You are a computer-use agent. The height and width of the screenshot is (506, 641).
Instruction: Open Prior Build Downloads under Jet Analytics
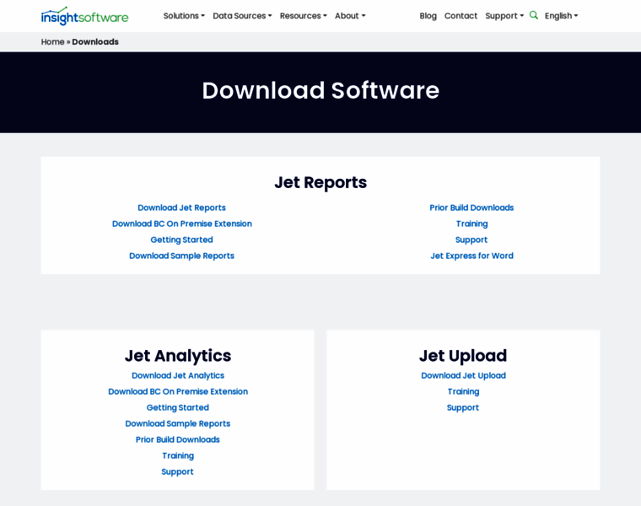tap(177, 439)
